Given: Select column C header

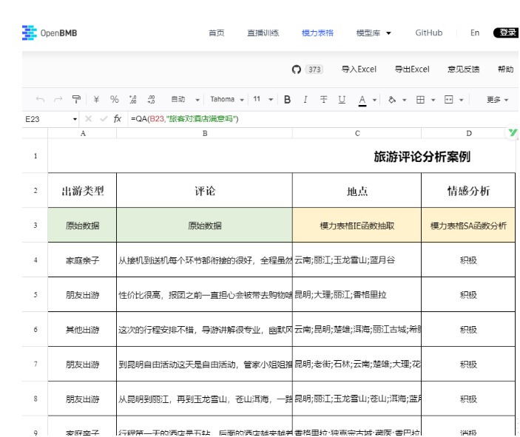Looking at the screenshot, I should click(x=357, y=133).
